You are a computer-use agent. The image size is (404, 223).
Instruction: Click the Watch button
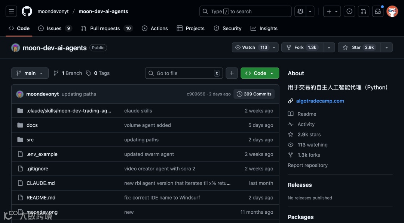251,47
